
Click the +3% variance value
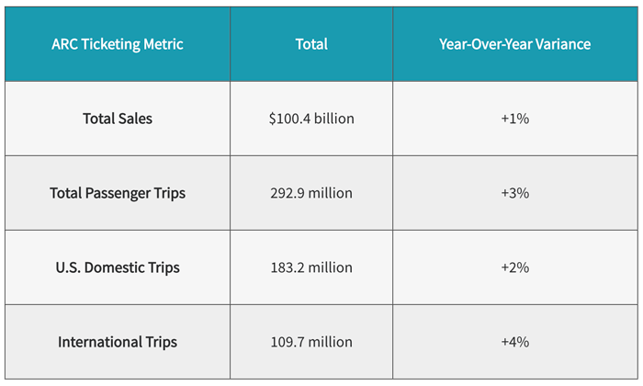click(514, 193)
